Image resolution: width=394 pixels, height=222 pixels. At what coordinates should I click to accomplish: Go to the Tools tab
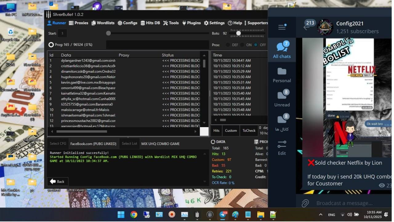pos(171,23)
